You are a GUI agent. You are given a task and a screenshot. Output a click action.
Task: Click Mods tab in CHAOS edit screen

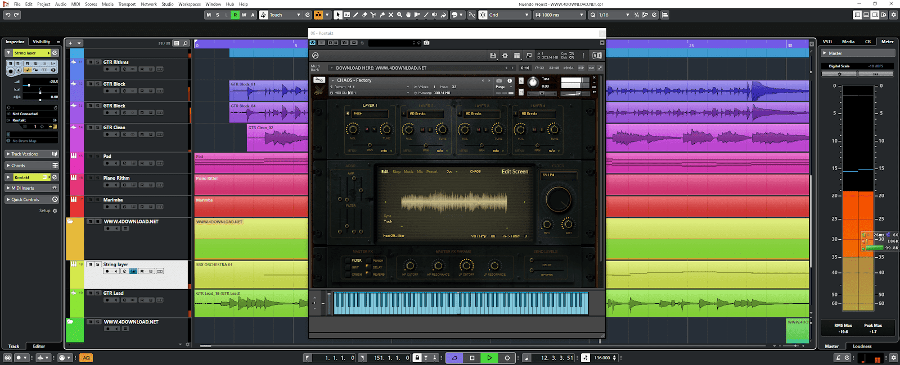coord(408,171)
